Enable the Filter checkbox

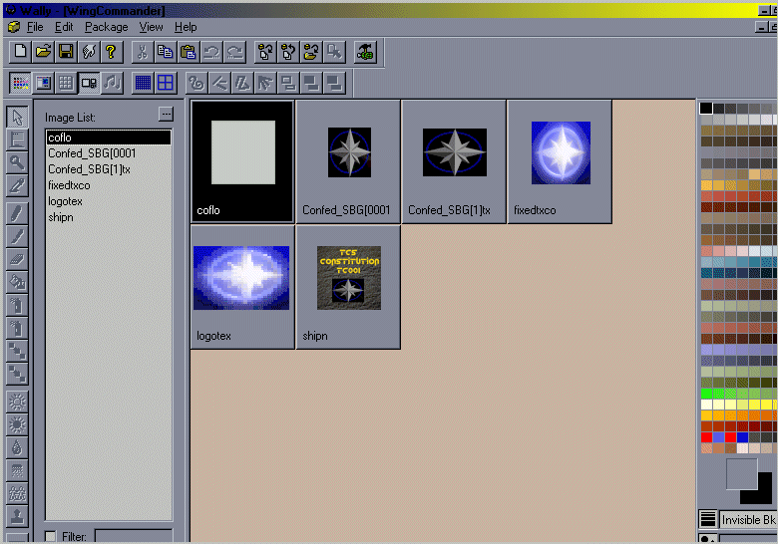tap(51, 537)
